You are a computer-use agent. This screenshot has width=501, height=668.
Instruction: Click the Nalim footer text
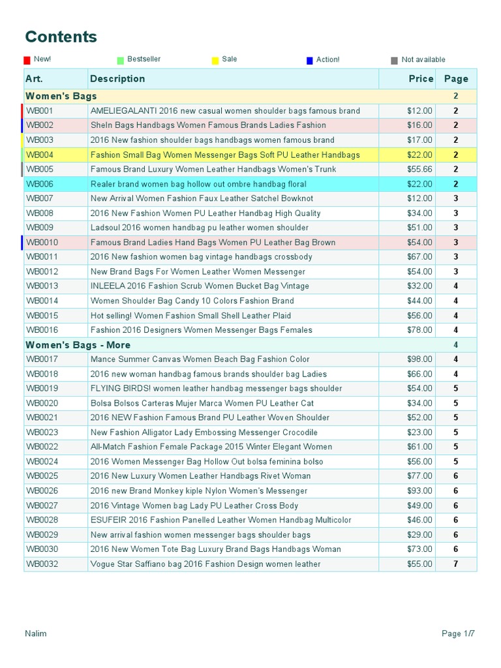36,633
